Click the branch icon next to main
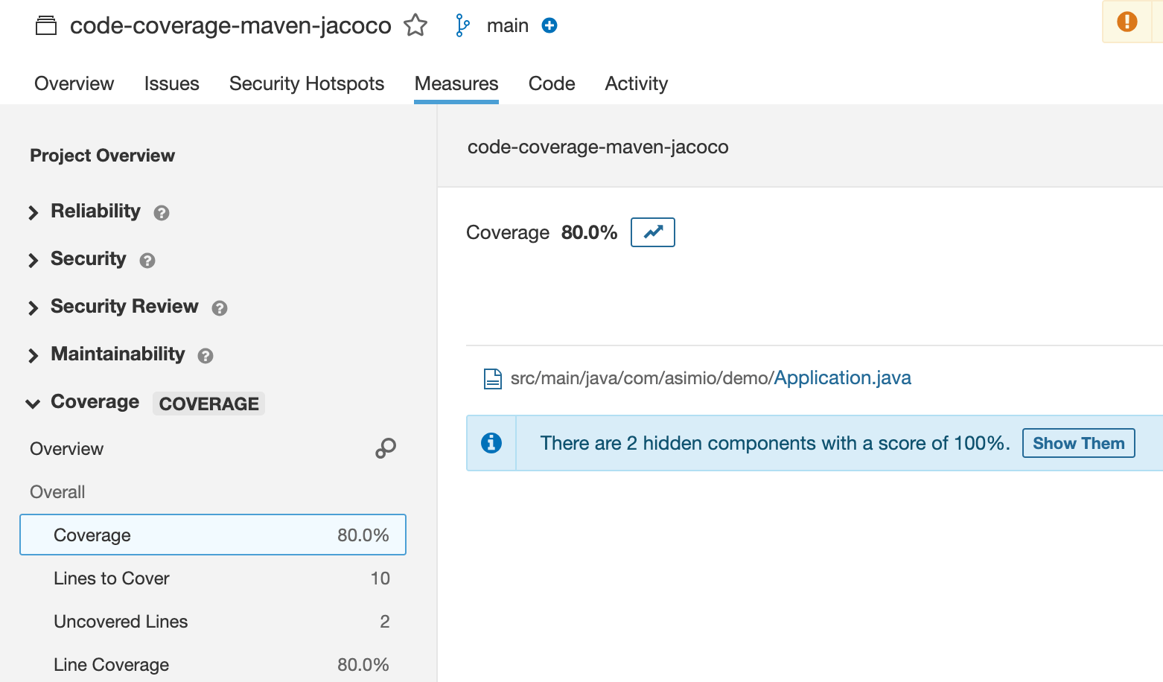Image resolution: width=1163 pixels, height=682 pixels. click(x=462, y=25)
